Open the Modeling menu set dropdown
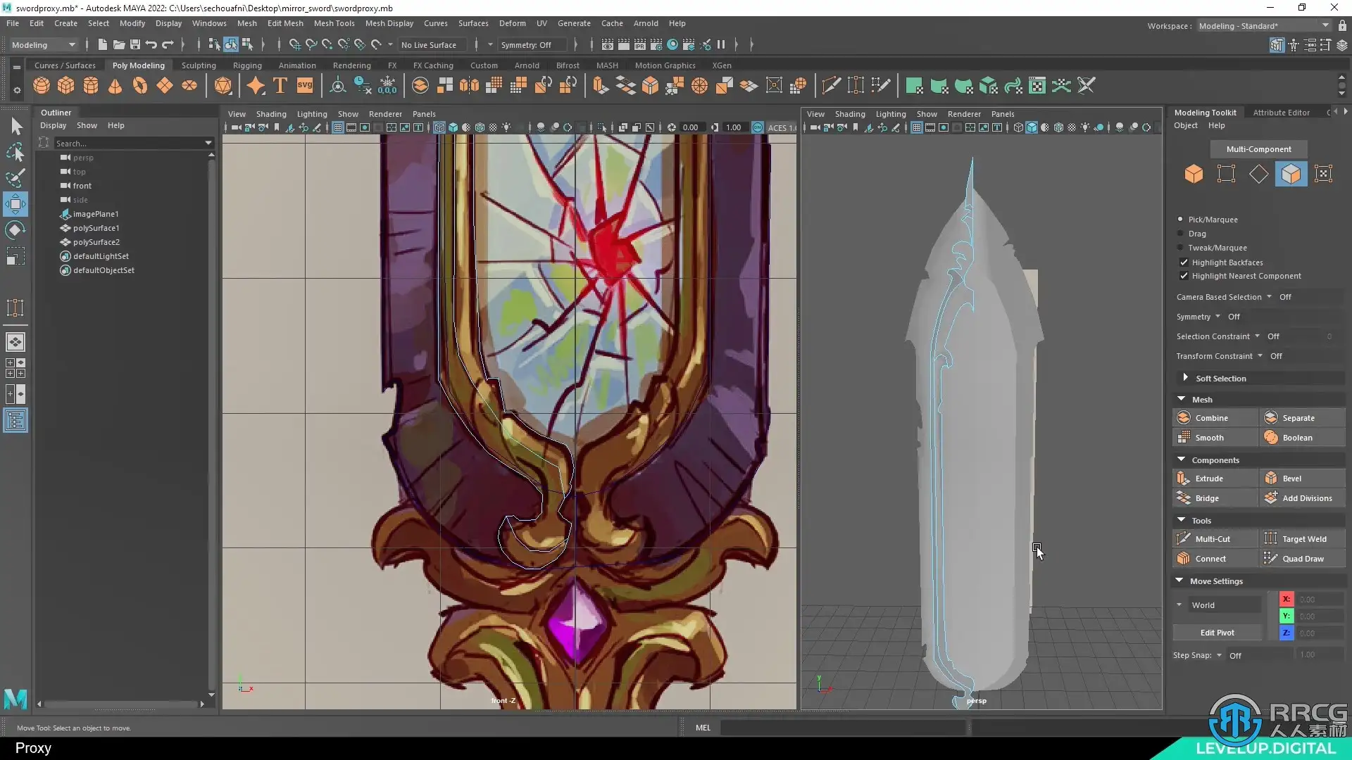The height and width of the screenshot is (760, 1352). [x=44, y=45]
